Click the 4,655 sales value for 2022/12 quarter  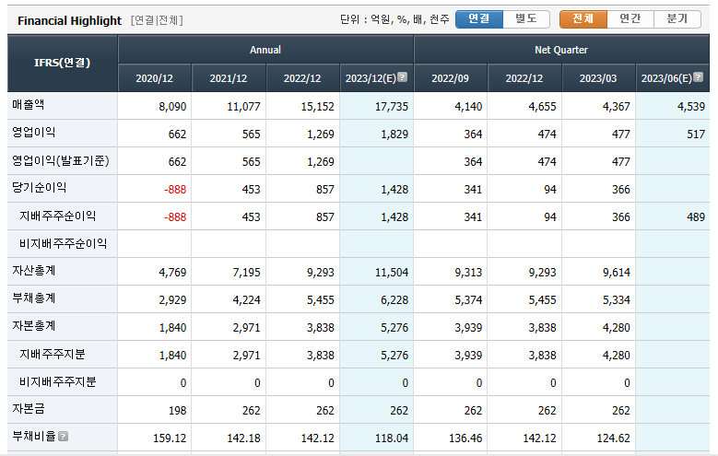542,107
